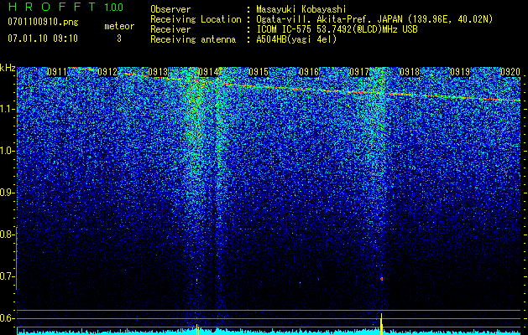Click the 0917 time marker
This screenshot has width=528, height=335.
(x=359, y=72)
